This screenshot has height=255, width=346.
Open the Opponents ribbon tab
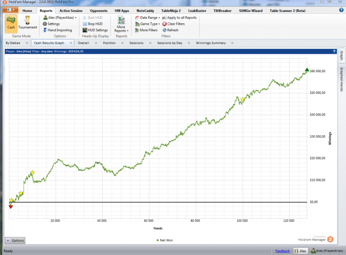pyautogui.click(x=98, y=10)
